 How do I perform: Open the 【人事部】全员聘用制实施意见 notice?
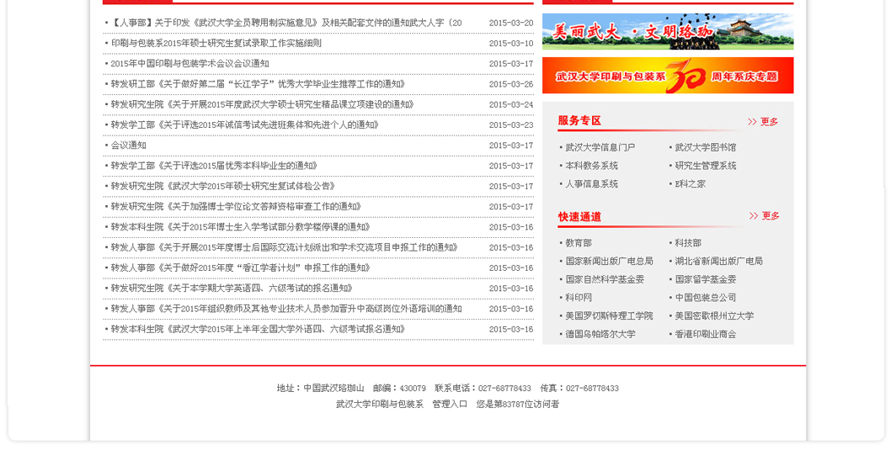[286, 23]
